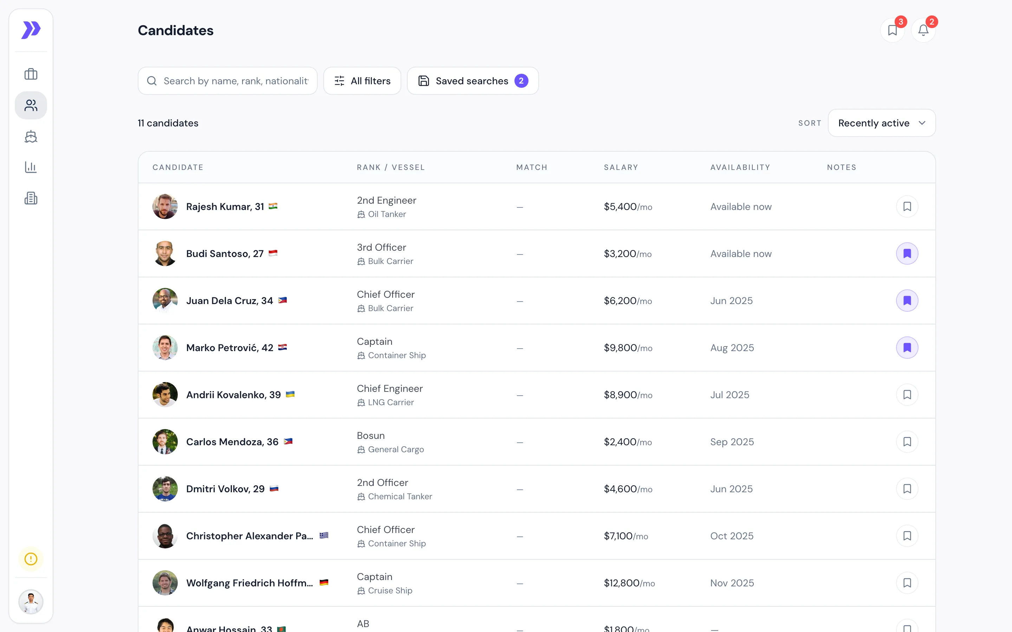1012x632 pixels.
Task: Click Christopher Alexander Pa... name
Action: [249, 536]
